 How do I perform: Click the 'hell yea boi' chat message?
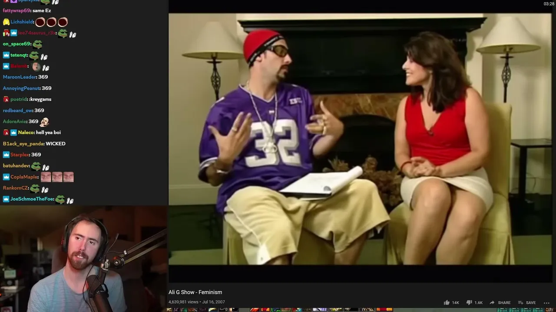click(48, 133)
